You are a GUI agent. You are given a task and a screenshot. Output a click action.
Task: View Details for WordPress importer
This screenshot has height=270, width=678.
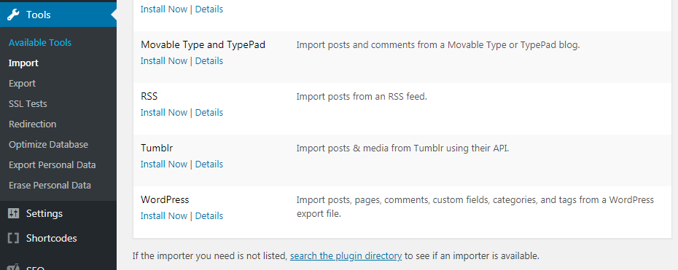tap(209, 215)
